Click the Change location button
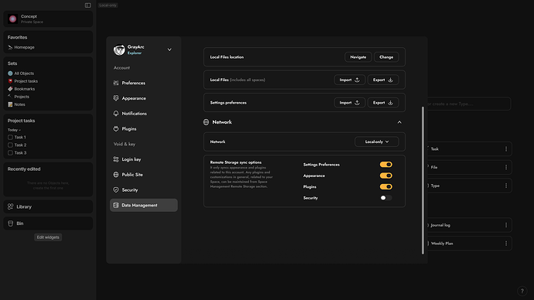Viewport: 534px width, 300px height. click(386, 57)
